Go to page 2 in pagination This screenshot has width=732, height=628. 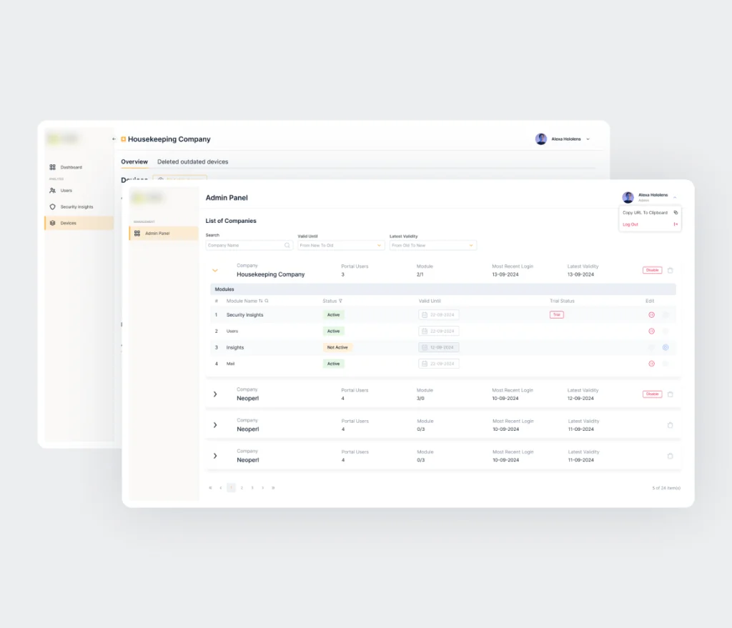click(x=242, y=488)
